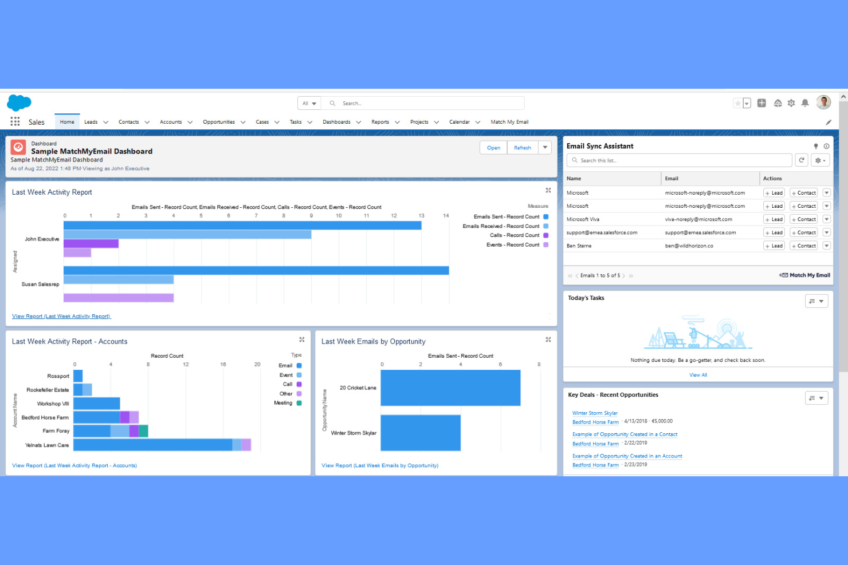Open the Setup gear menu
Image resolution: width=848 pixels, height=565 pixels.
pyautogui.click(x=791, y=103)
